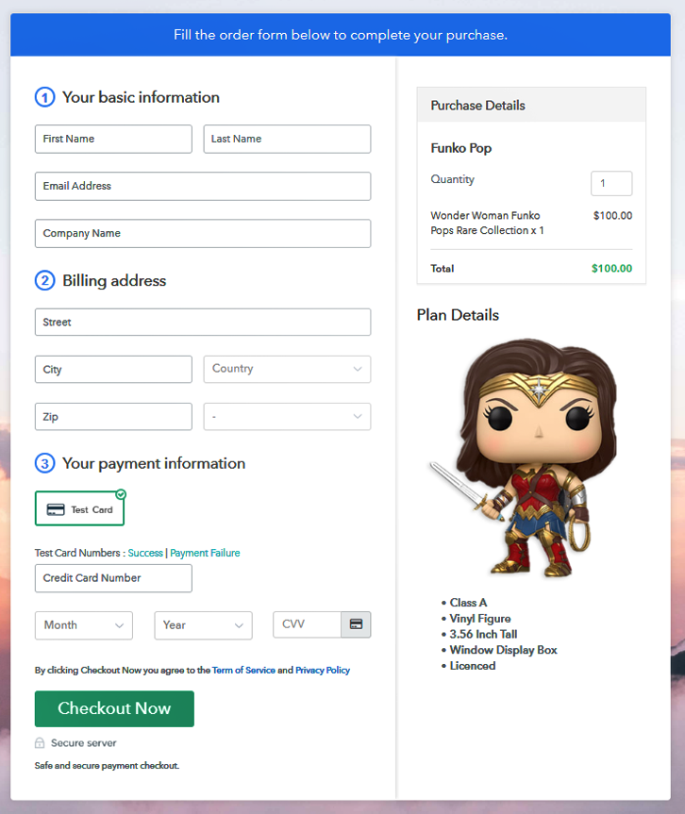Viewport: 685px width, 814px height.
Task: Click the Zip input field
Action: coord(113,416)
